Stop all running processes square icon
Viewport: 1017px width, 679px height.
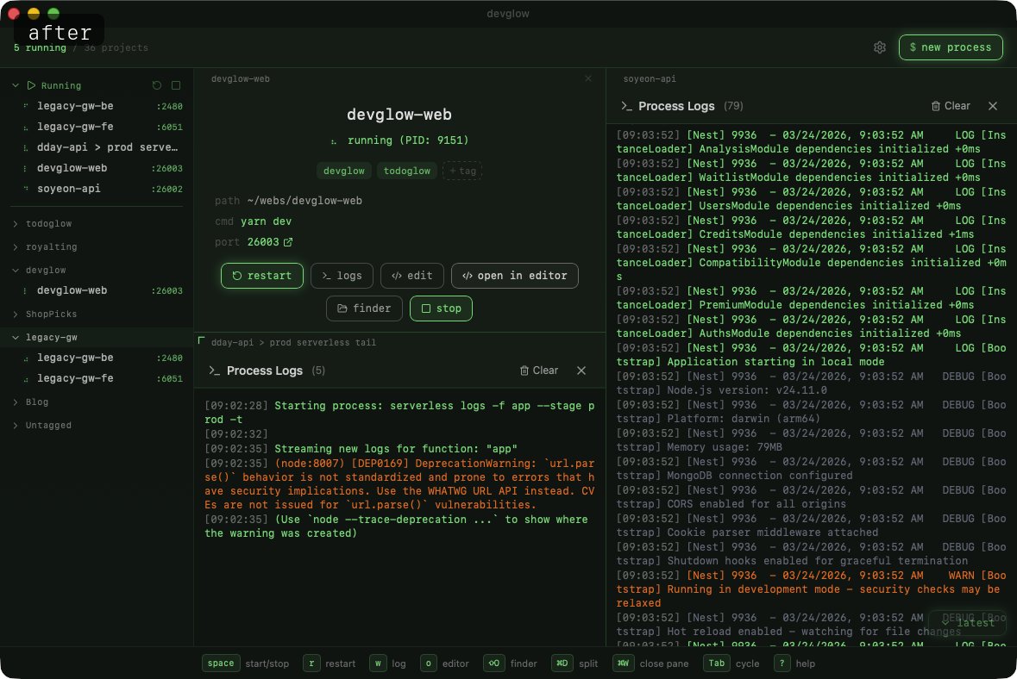176,85
